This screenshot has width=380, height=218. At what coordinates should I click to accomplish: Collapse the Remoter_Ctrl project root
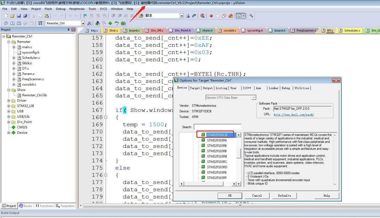(x=4, y=36)
